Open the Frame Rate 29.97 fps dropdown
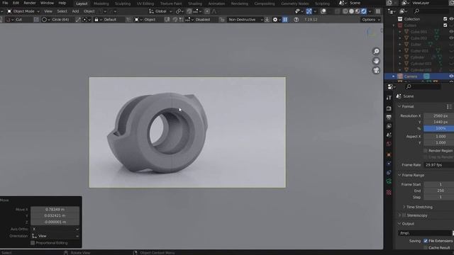454x255 pixels. [438, 165]
